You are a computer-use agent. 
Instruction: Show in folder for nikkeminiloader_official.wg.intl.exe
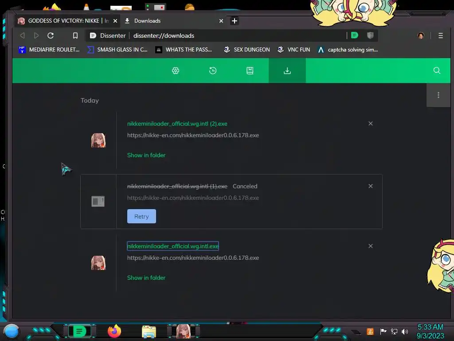coord(146,278)
